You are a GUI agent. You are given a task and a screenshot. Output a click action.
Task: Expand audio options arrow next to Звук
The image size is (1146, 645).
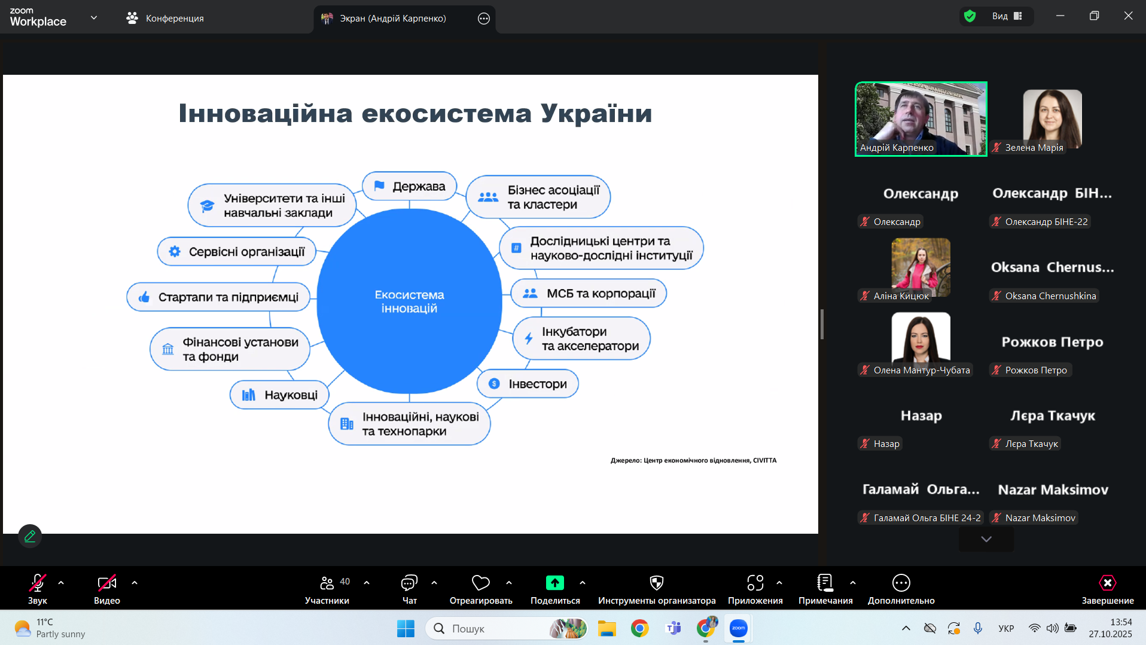(61, 583)
